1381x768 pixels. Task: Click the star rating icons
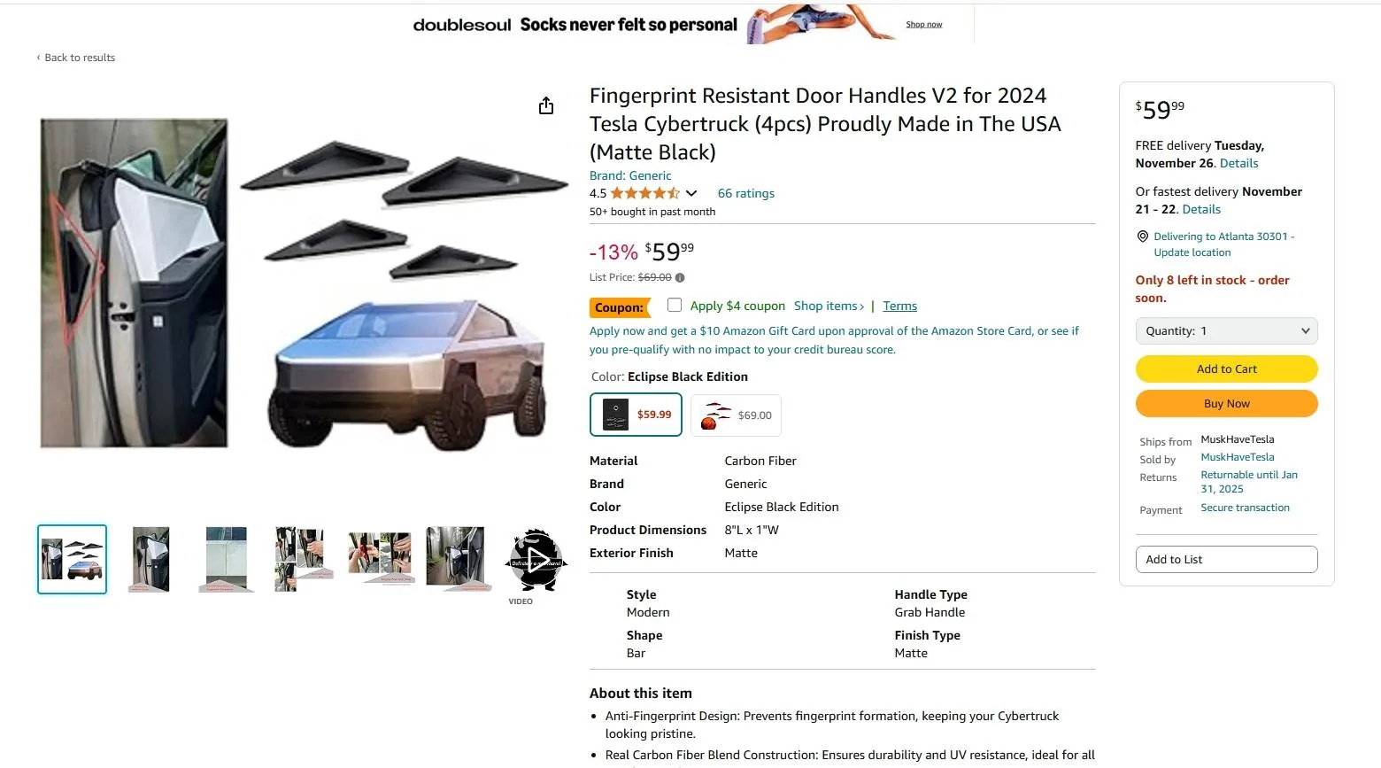(x=645, y=193)
